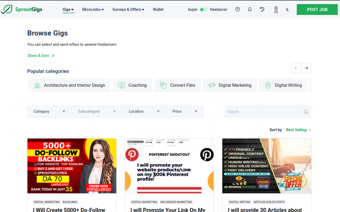This screenshot has width=340, height=212.
Task: Open the Surveys & Offers menu
Action: pyautogui.click(x=128, y=10)
